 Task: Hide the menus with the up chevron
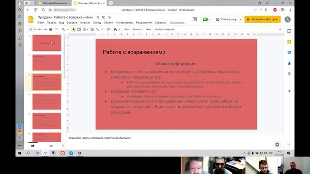tap(280, 29)
